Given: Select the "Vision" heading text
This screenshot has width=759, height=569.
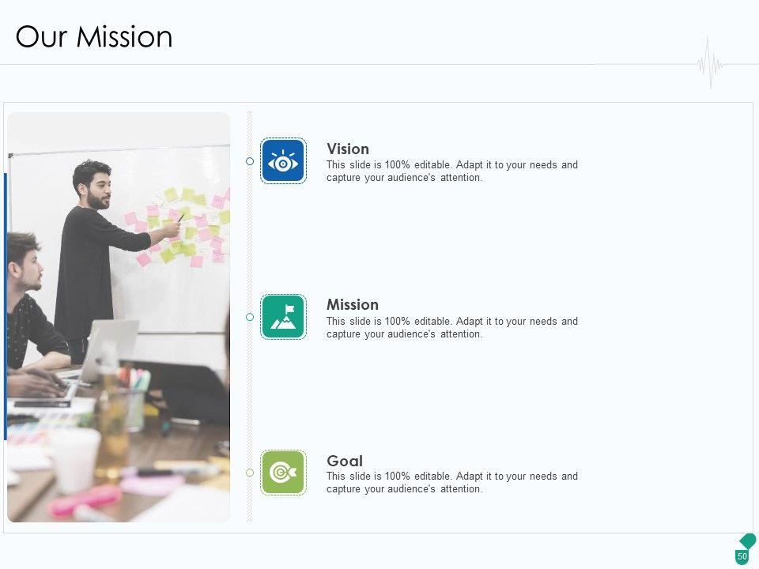Looking at the screenshot, I should [348, 149].
